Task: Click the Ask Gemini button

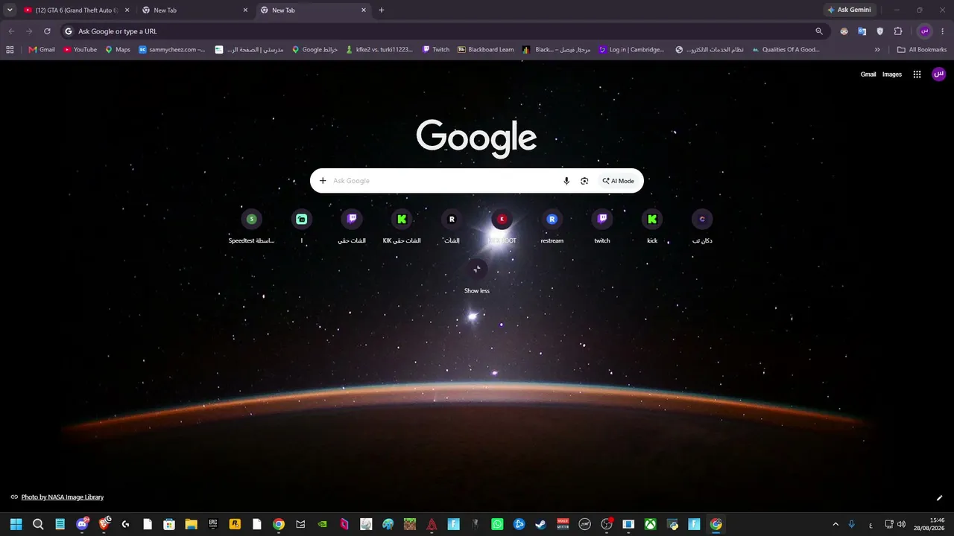Action: [849, 10]
